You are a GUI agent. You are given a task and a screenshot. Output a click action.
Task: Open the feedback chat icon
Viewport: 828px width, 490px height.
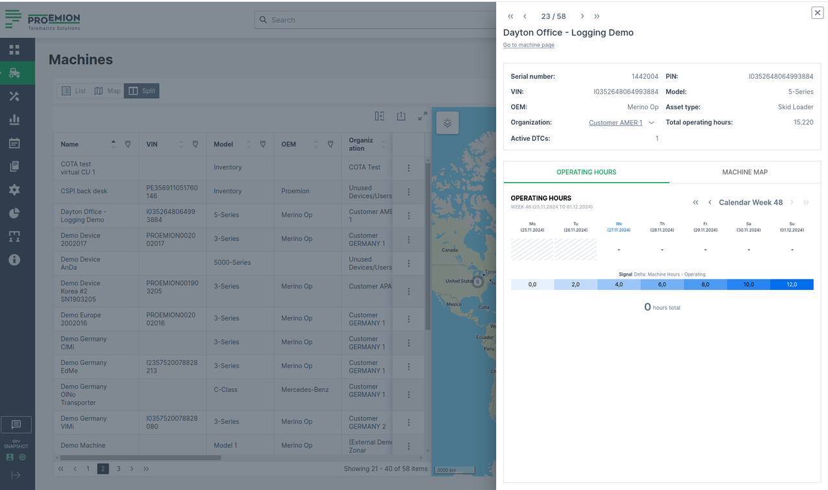[17, 424]
